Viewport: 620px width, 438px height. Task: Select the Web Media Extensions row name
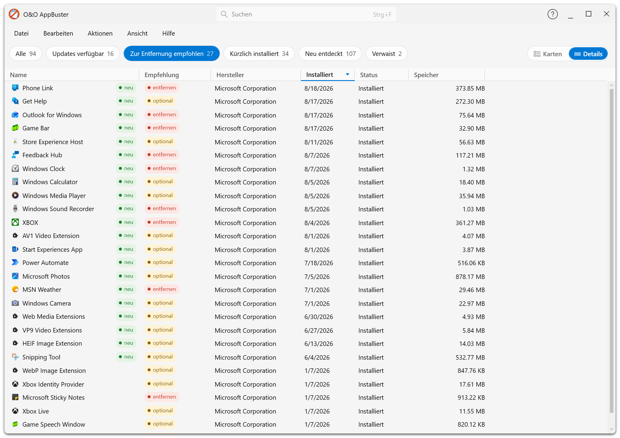click(54, 317)
